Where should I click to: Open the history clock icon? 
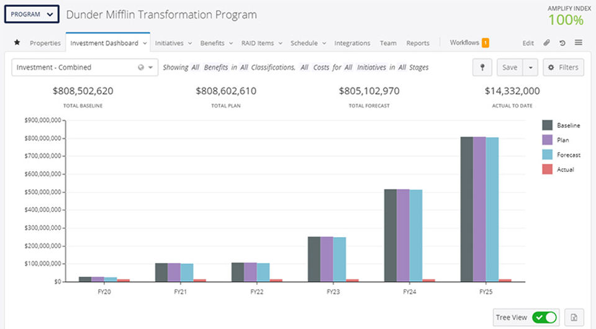pyautogui.click(x=562, y=43)
